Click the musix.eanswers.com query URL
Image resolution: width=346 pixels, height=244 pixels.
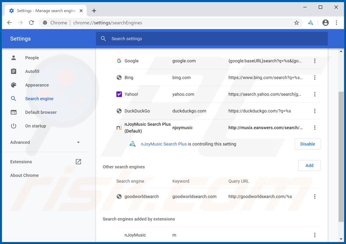(265, 127)
